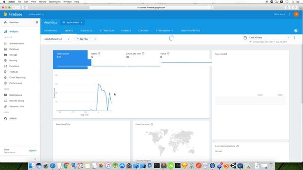The height and width of the screenshot is (170, 303).
Task: Open the AdMob icon
Action: 5,119
